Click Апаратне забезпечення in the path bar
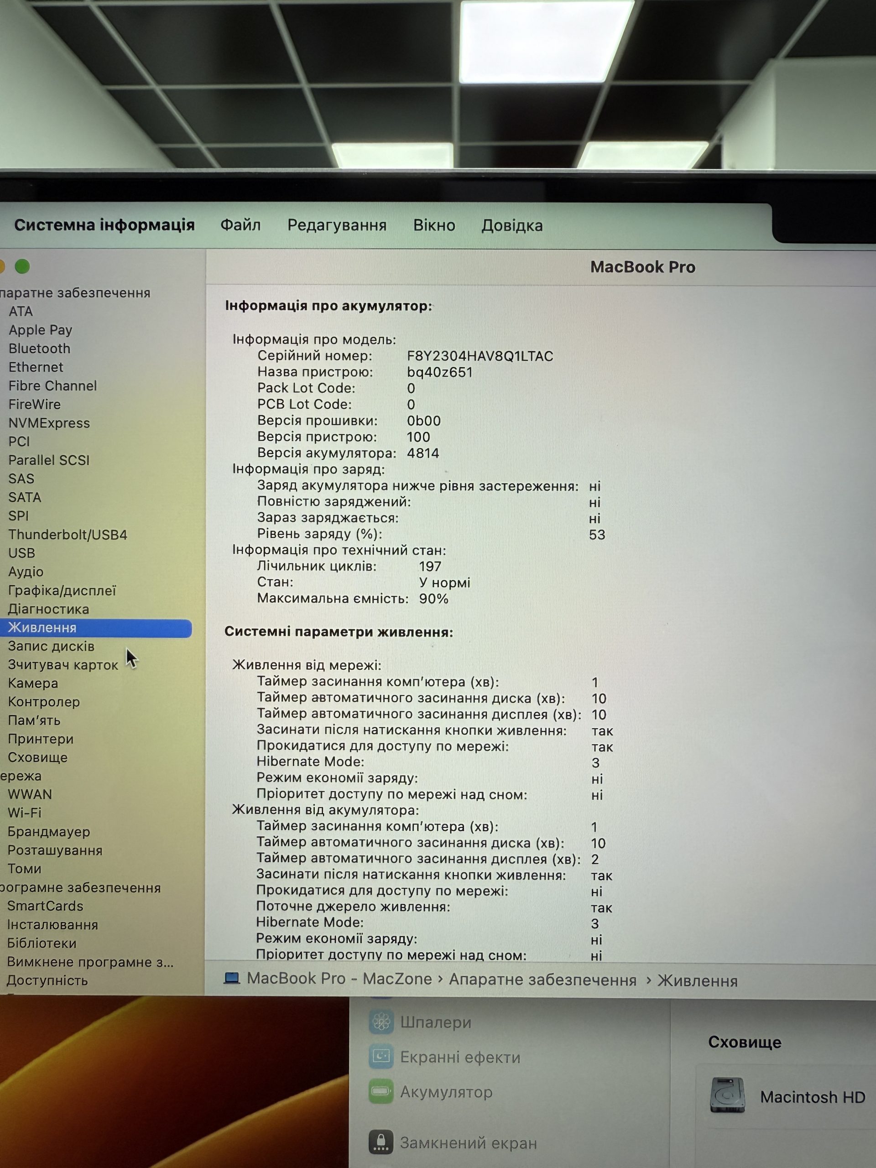 [x=542, y=980]
